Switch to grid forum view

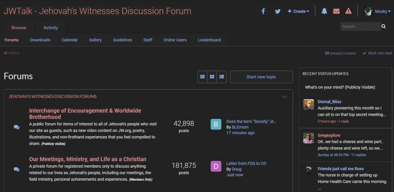tap(212, 77)
